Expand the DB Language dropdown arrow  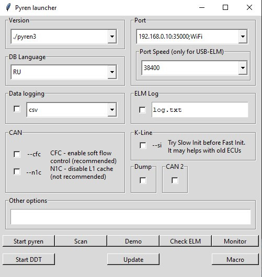[x=112, y=72]
